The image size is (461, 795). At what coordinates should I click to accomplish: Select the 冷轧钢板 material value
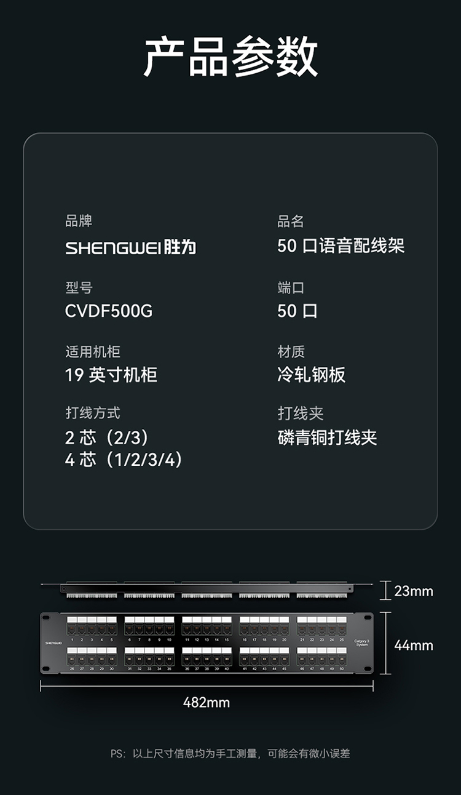point(312,375)
